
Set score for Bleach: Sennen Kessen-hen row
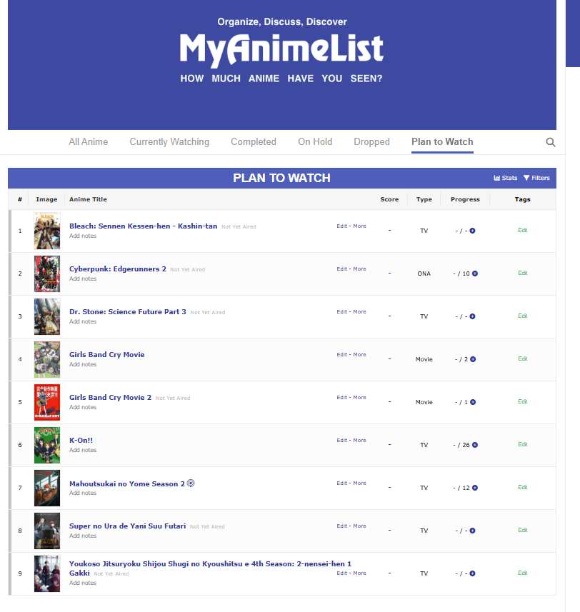389,230
